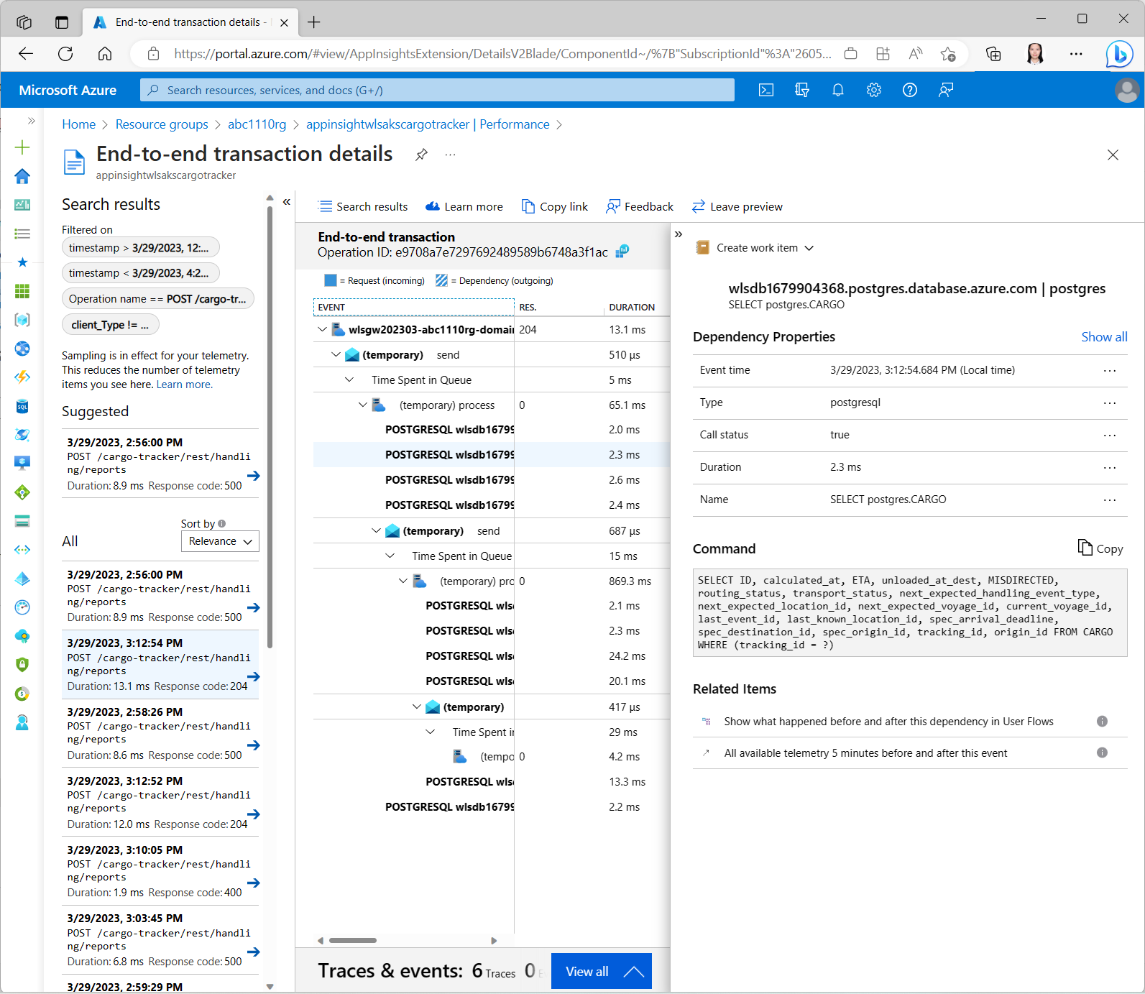The image size is (1145, 994).
Task: Open suggested result 3/29/2023, 2:56:00 PM
Action: click(160, 464)
